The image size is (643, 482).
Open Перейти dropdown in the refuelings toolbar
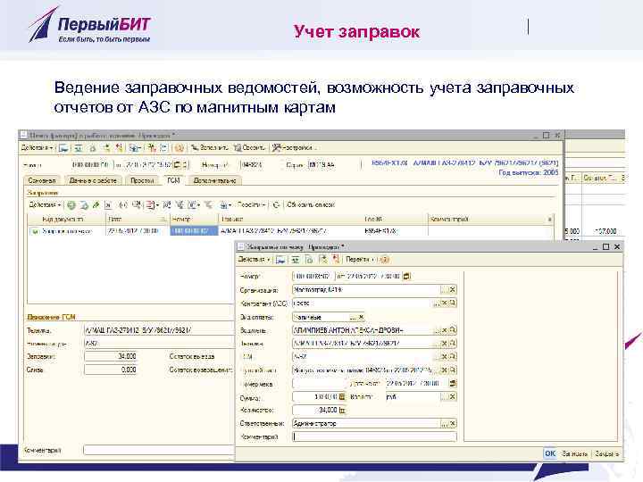(251, 204)
